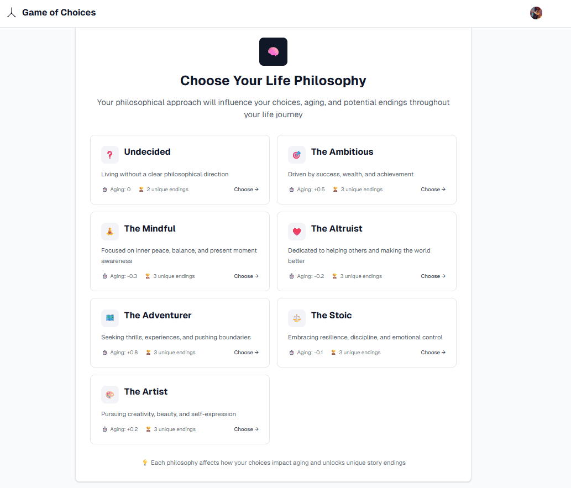Image resolution: width=571 pixels, height=488 pixels.
Task: Click the pink brain icon
Action: click(273, 51)
